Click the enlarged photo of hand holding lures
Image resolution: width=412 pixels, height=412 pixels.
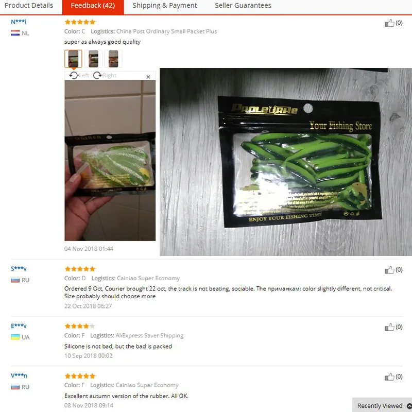tap(110, 161)
